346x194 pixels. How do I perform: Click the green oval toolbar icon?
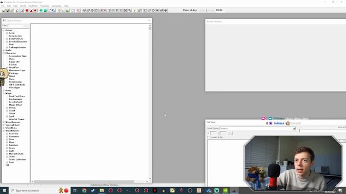click(41, 11)
